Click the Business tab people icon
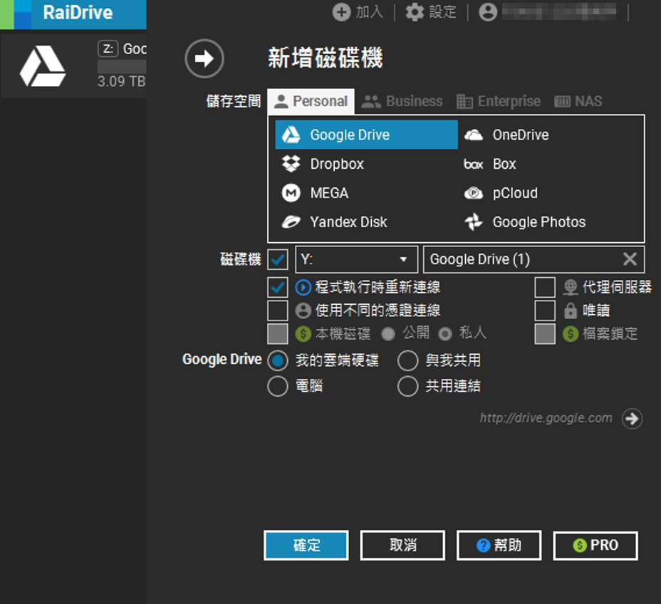The image size is (661, 604). (x=371, y=102)
